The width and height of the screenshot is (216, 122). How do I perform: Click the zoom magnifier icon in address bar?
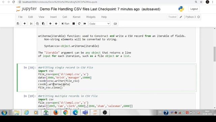196,2
